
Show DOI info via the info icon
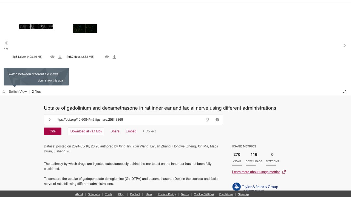(x=217, y=120)
